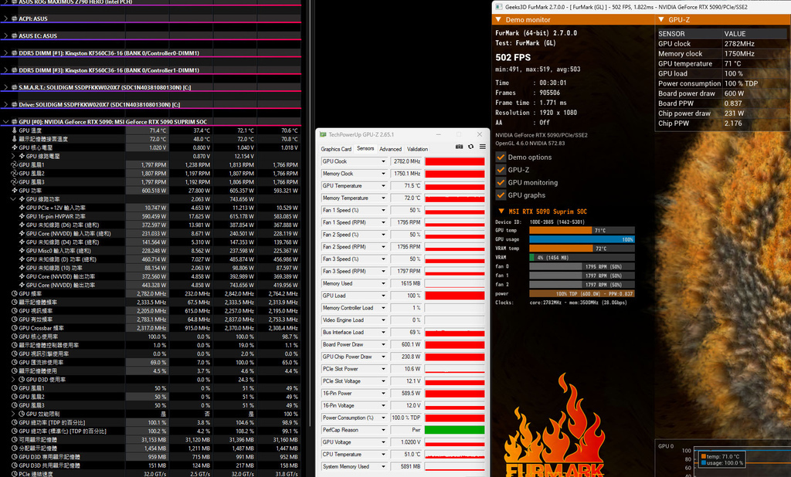The width and height of the screenshot is (791, 477).
Task: Click clock icon beside GPU 頻率
Action: (14, 293)
